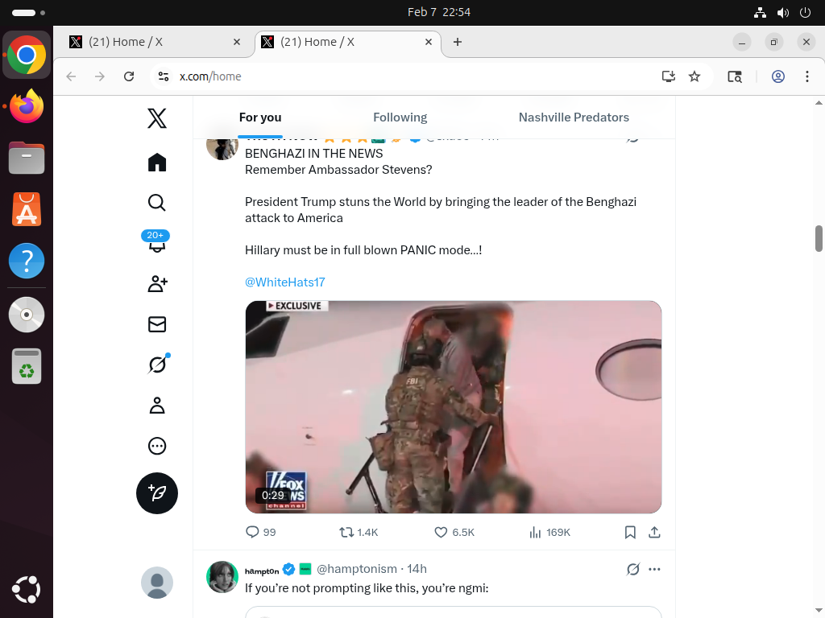Play the Fox News video thumbnail
The image size is (825, 618).
[453, 406]
